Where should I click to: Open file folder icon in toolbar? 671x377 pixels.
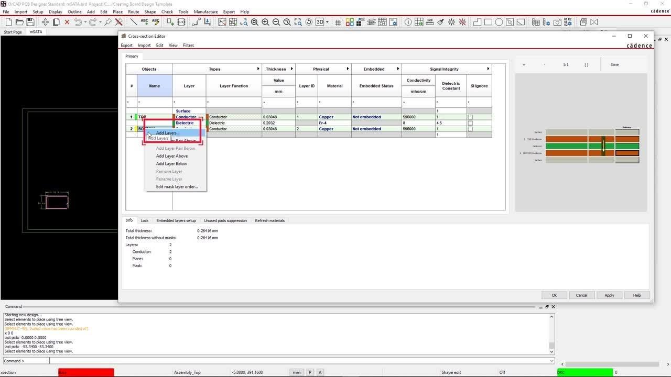(19, 22)
